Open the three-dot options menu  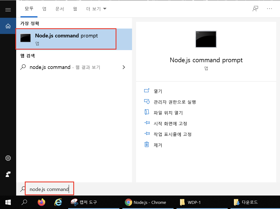pyautogui.click(x=269, y=9)
